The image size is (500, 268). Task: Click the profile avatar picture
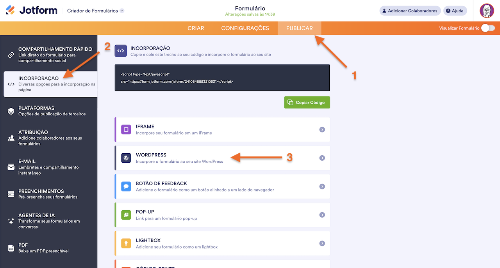tap(486, 11)
